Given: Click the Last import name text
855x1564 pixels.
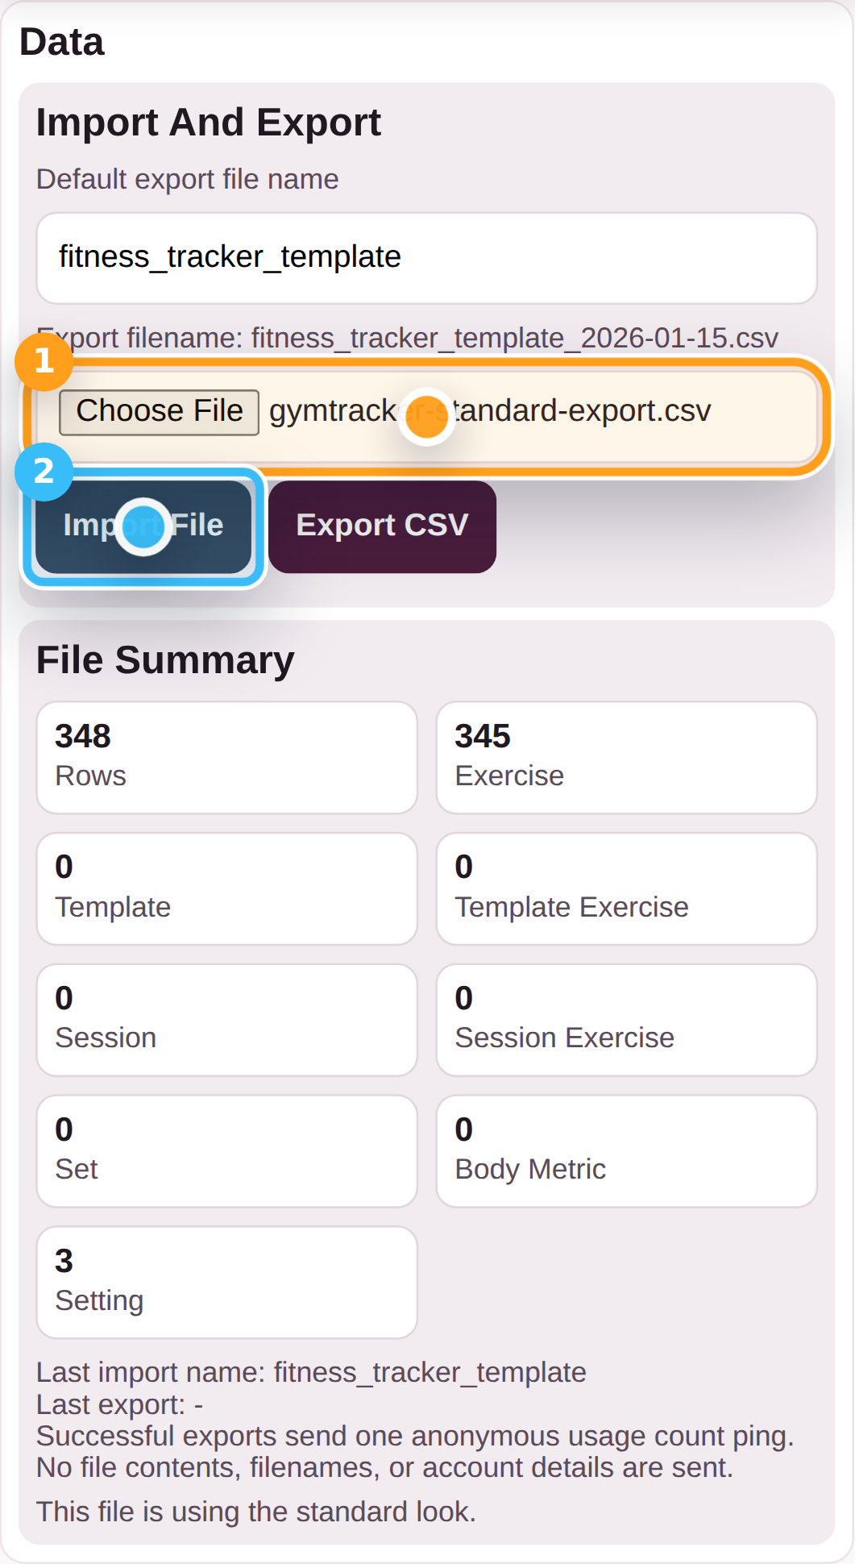Looking at the screenshot, I should click(x=311, y=1372).
